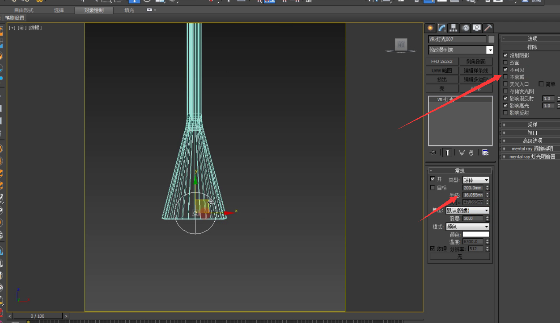Toggle the 投射阴影 cast shadows checkbox
Screen dimensions: 560x323
coord(505,56)
